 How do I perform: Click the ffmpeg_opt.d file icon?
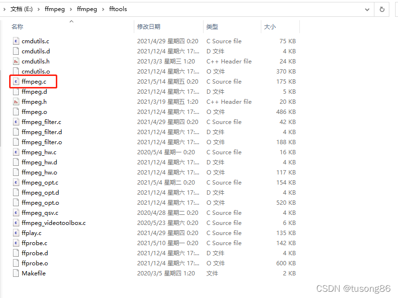pos(16,193)
